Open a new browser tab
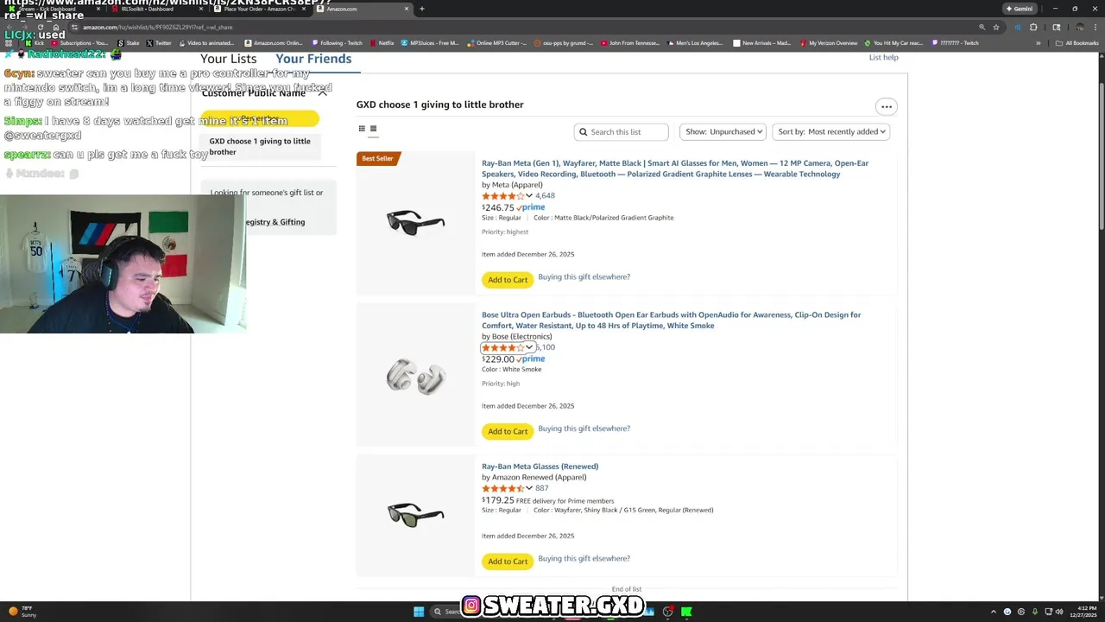The width and height of the screenshot is (1105, 622). click(421, 9)
